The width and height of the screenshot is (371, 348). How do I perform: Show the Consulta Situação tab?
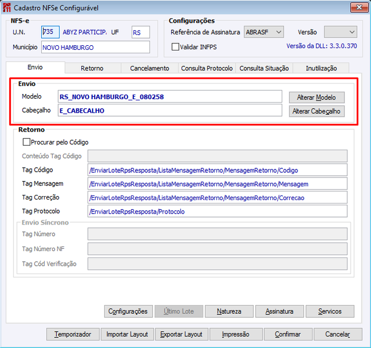coord(264,68)
